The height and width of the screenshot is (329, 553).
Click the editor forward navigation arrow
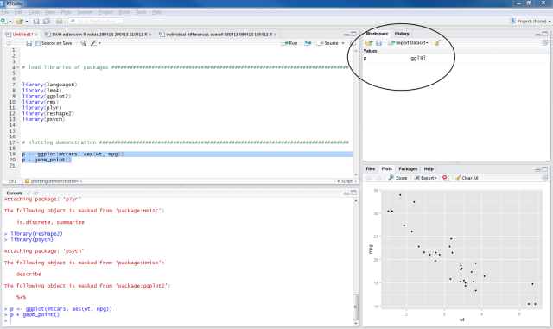click(x=16, y=43)
